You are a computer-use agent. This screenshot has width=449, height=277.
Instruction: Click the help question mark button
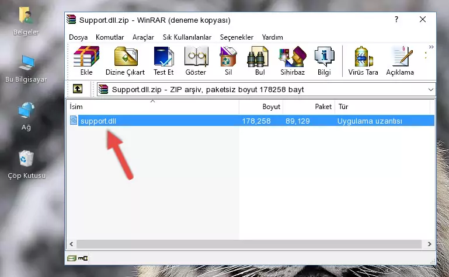click(x=396, y=19)
